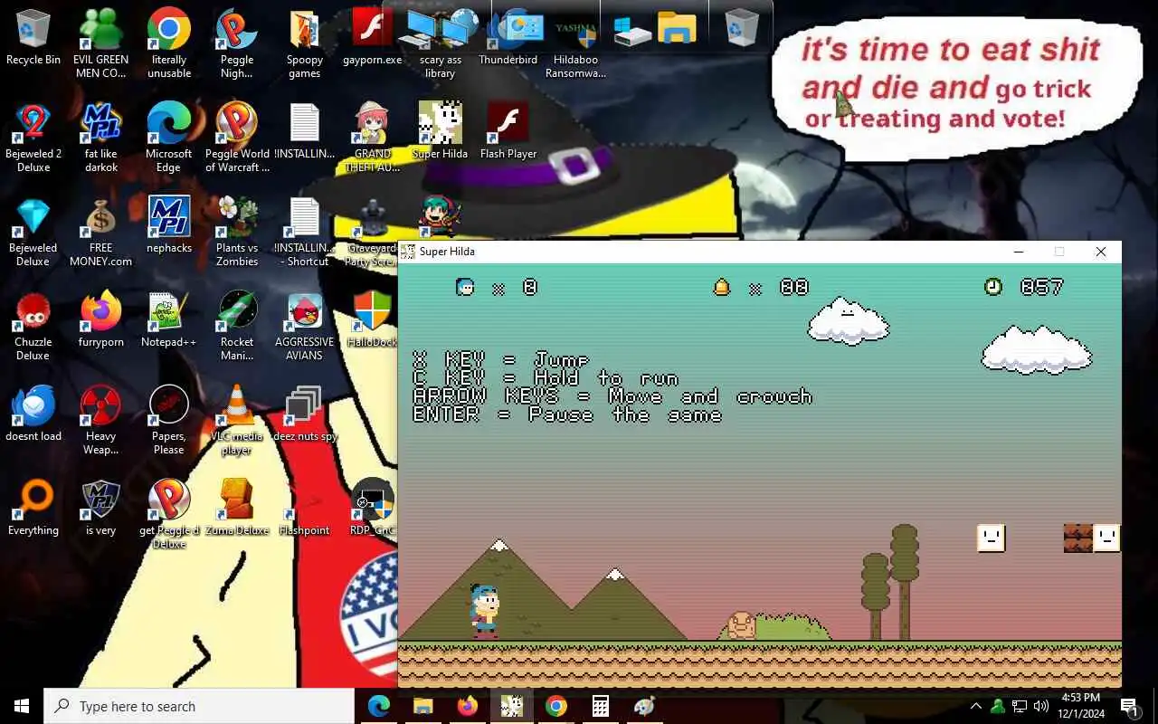Minimize the Super Hilda window
This screenshot has width=1158, height=724.
1019,252
